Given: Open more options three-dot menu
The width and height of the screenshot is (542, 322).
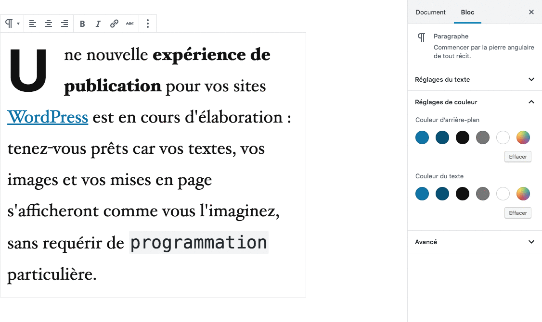Looking at the screenshot, I should coord(148,24).
